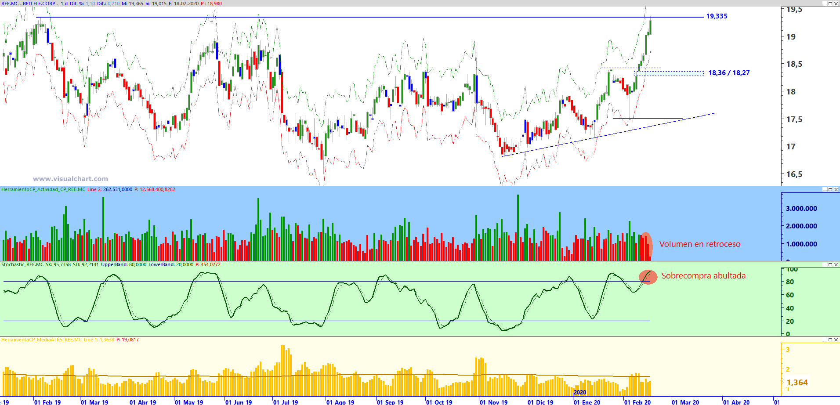Click the ATR pane P: 19,0817 value
This screenshot has width=840, height=405.
coord(127,340)
